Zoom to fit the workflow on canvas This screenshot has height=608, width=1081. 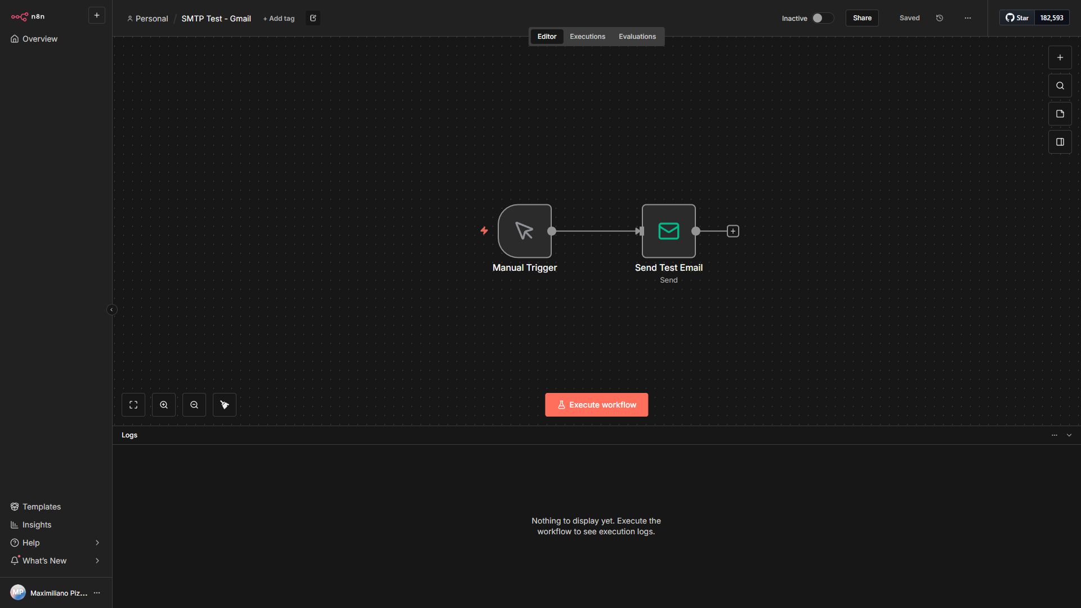(x=133, y=404)
